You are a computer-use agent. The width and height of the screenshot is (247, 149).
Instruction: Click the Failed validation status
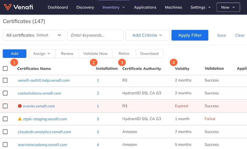coord(210,119)
